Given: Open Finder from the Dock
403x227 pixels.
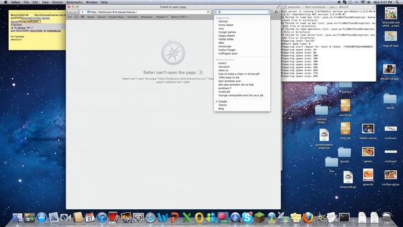Looking at the screenshot, I should pos(17,218).
